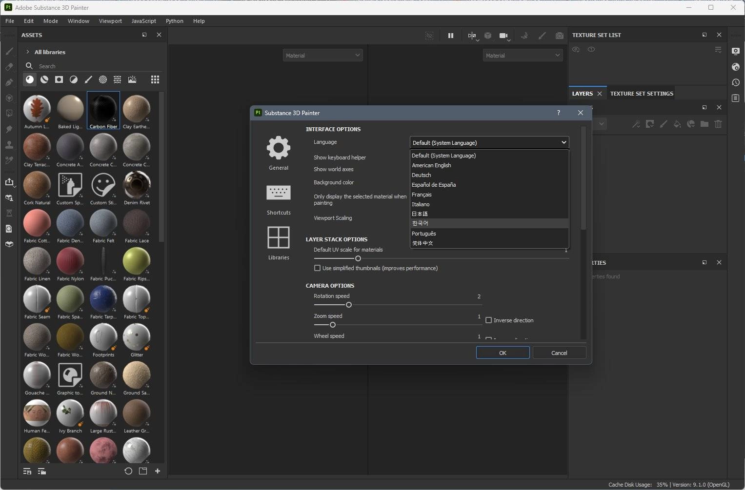This screenshot has width=745, height=490.
Task: Click the preferences dialog vertical scrollbar
Action: 584,178
